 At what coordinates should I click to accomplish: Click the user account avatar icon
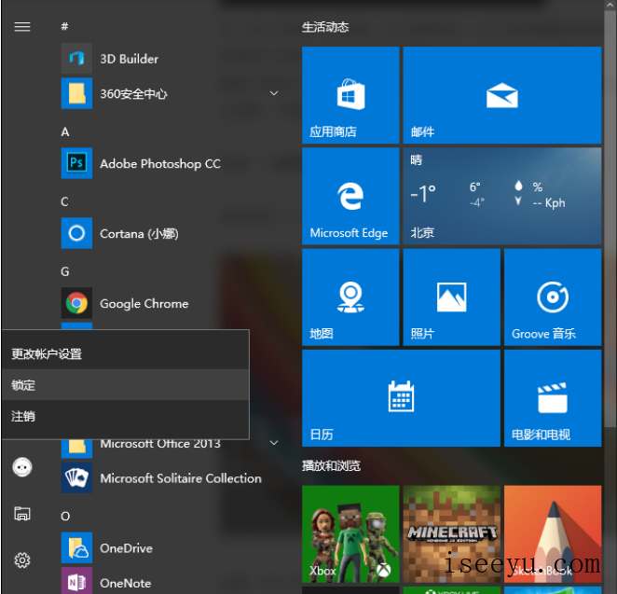tap(22, 467)
